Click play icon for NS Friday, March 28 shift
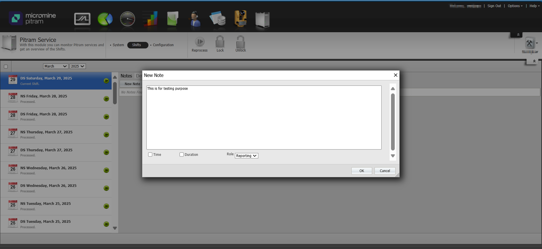The height and width of the screenshot is (249, 542). [106, 99]
